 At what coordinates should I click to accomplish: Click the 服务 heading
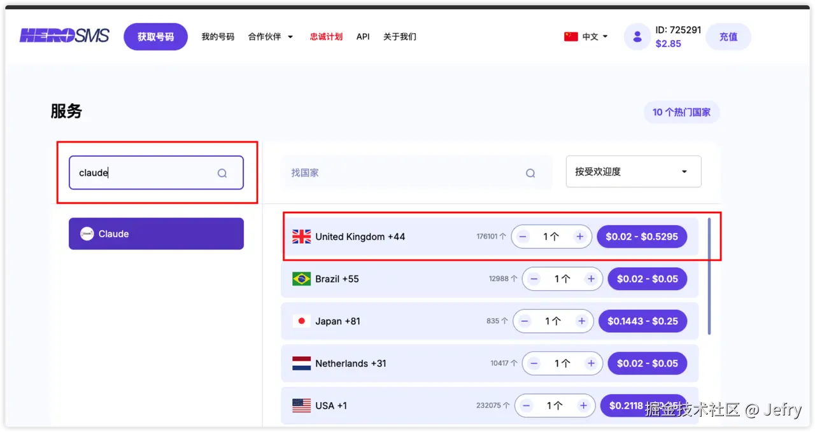click(66, 111)
